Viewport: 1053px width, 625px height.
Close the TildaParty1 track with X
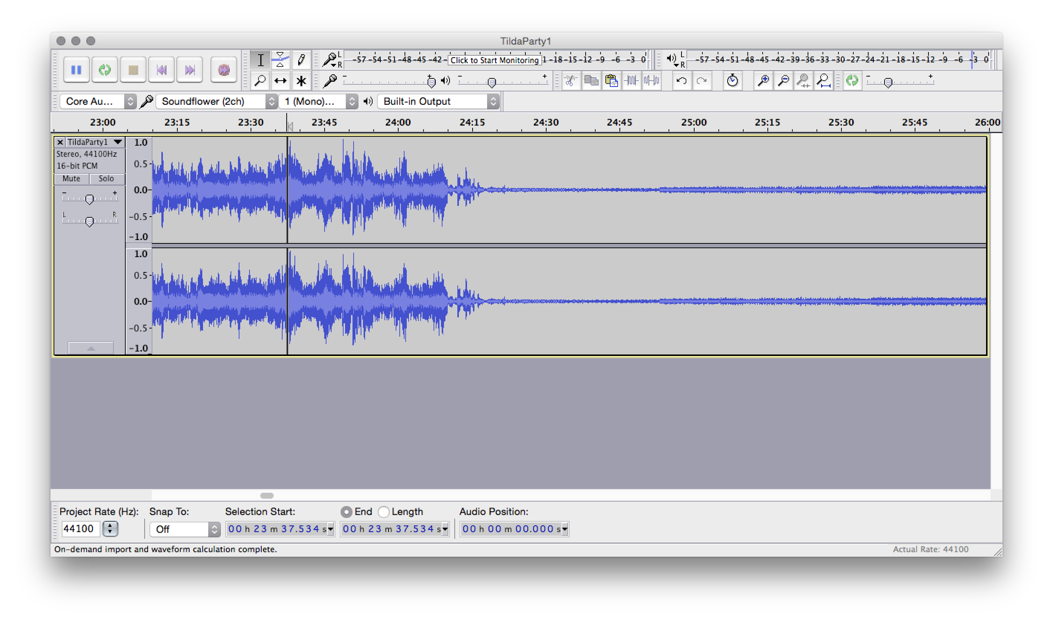click(60, 142)
